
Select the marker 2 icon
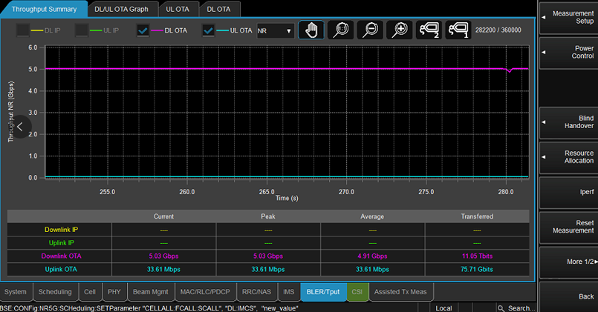click(429, 30)
